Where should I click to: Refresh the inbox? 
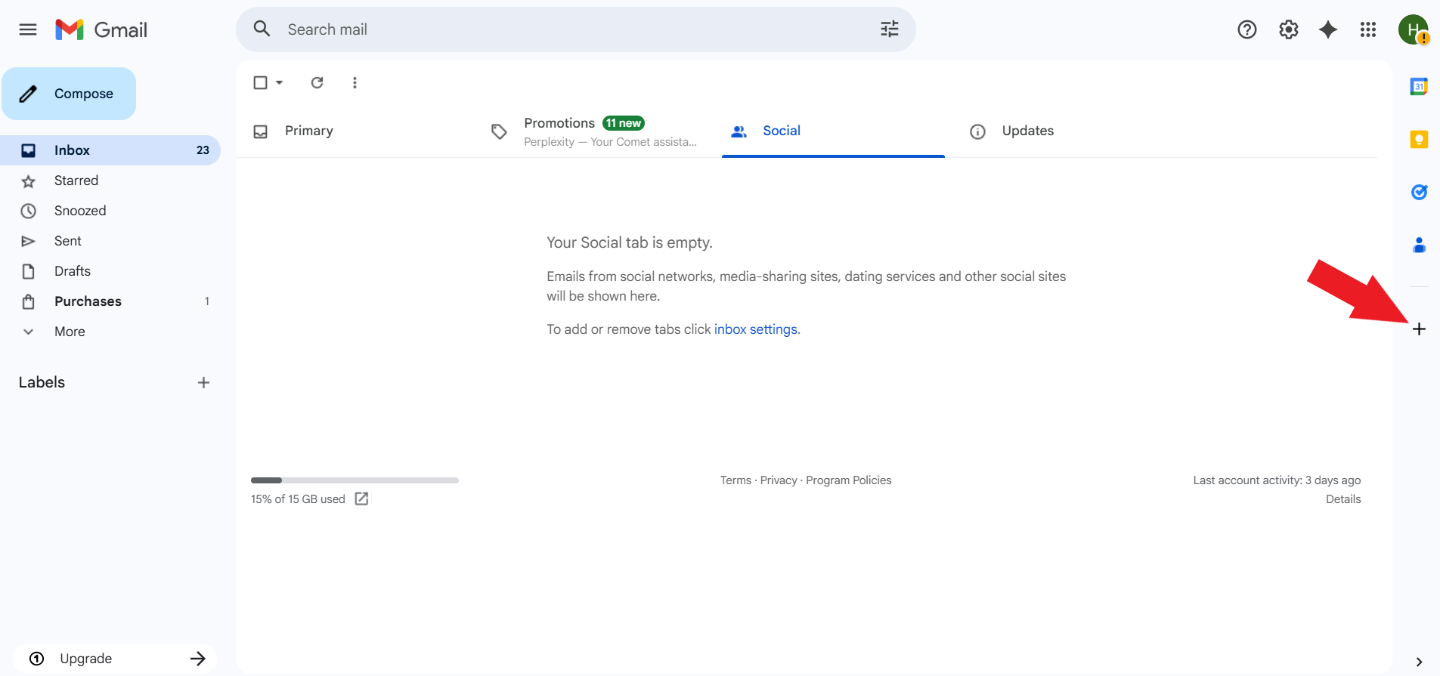(317, 82)
